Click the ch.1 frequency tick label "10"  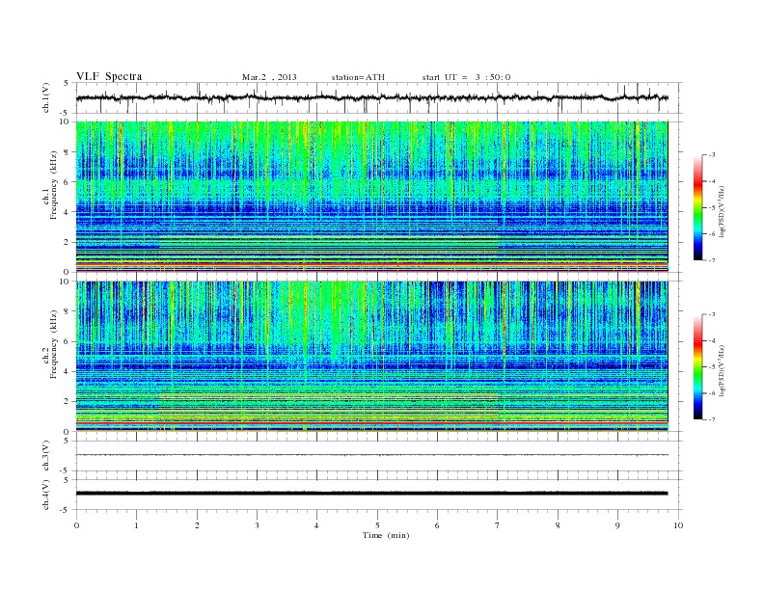66,121
